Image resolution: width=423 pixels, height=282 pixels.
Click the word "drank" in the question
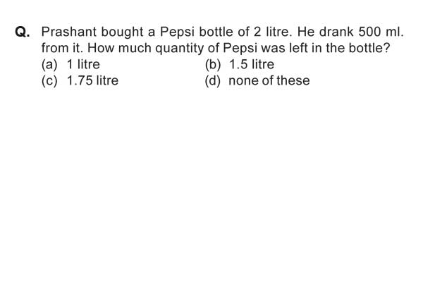click(336, 32)
